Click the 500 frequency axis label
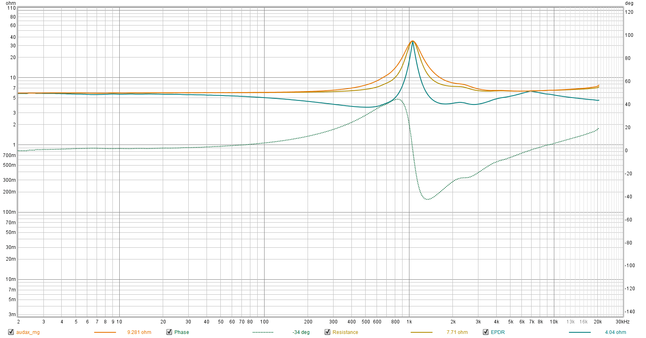The width and height of the screenshot is (646, 338). [366, 322]
